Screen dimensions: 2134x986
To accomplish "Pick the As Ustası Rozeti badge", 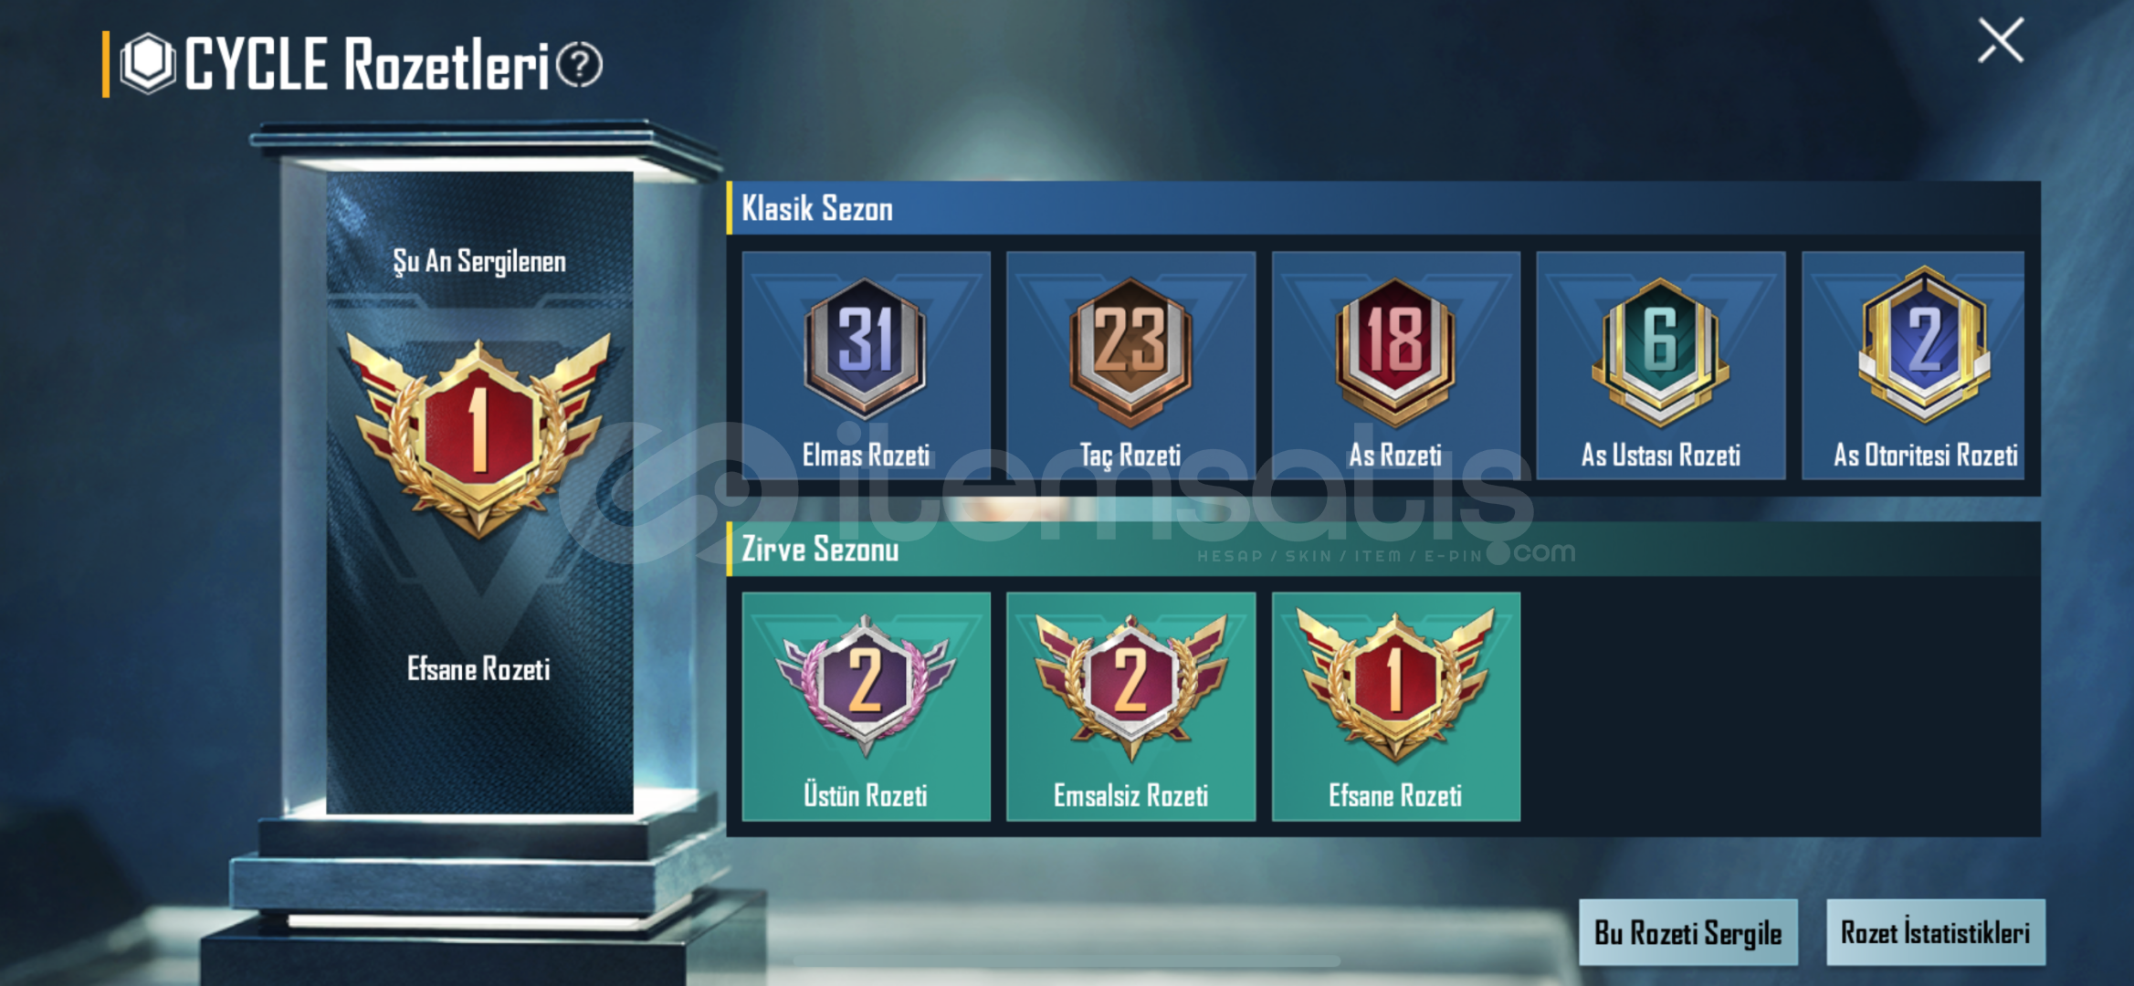I will click(x=1660, y=365).
